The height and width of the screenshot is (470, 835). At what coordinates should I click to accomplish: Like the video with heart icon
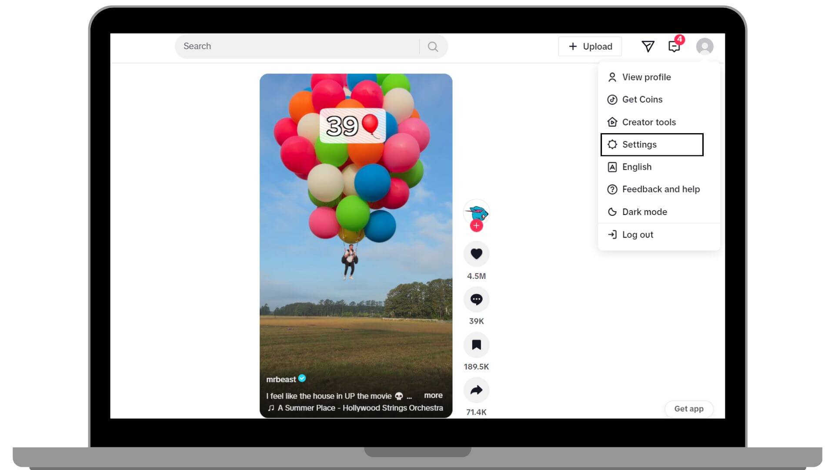[477, 254]
